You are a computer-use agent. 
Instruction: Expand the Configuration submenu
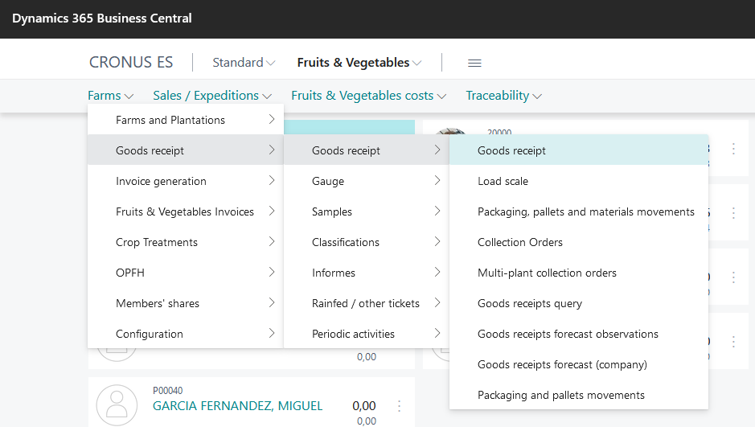click(x=186, y=334)
